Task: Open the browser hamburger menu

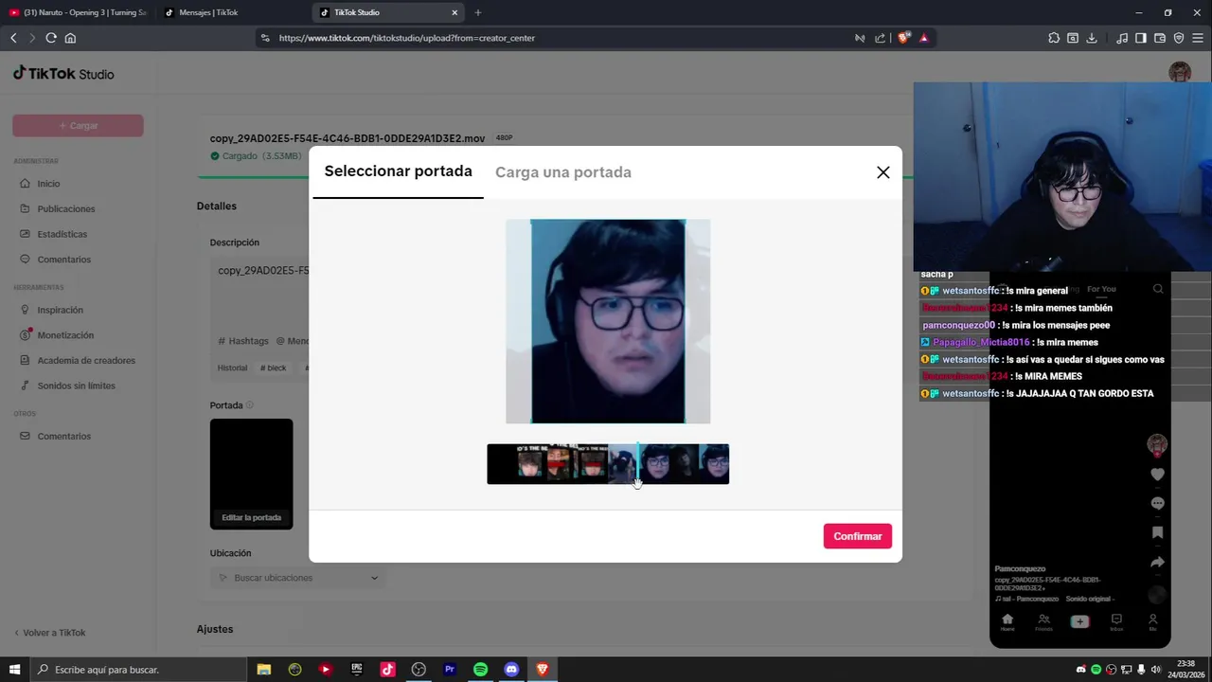Action: pyautogui.click(x=1198, y=38)
